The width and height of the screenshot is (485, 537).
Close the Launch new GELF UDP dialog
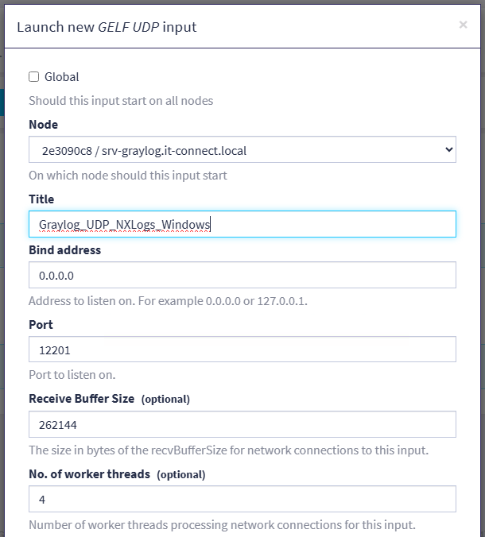pyautogui.click(x=463, y=25)
